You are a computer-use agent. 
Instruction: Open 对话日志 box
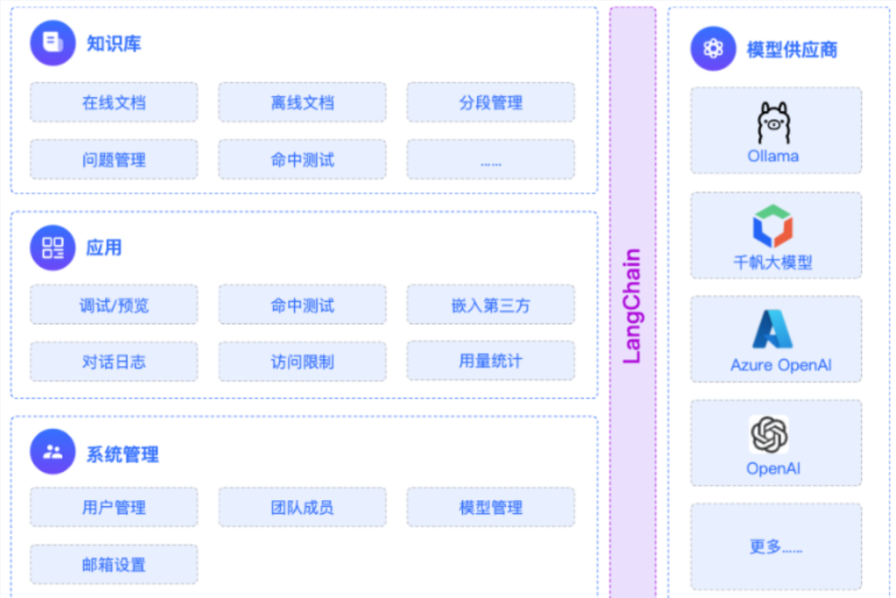point(114,361)
